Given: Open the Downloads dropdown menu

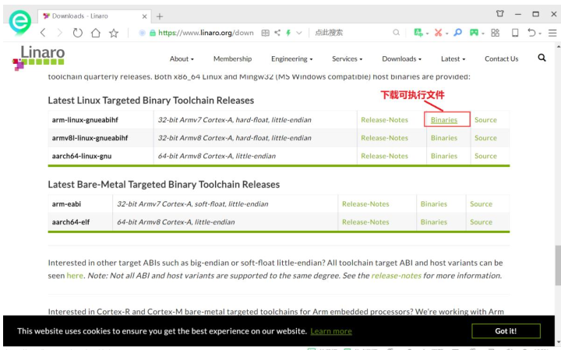Looking at the screenshot, I should 401,58.
